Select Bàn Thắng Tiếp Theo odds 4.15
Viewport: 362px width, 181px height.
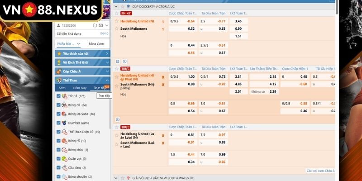(264, 84)
